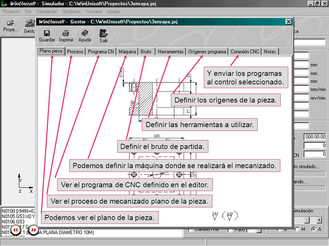The image size is (329, 246).
Task: Click the simulation slider right arrow
Action: click(x=319, y=220)
